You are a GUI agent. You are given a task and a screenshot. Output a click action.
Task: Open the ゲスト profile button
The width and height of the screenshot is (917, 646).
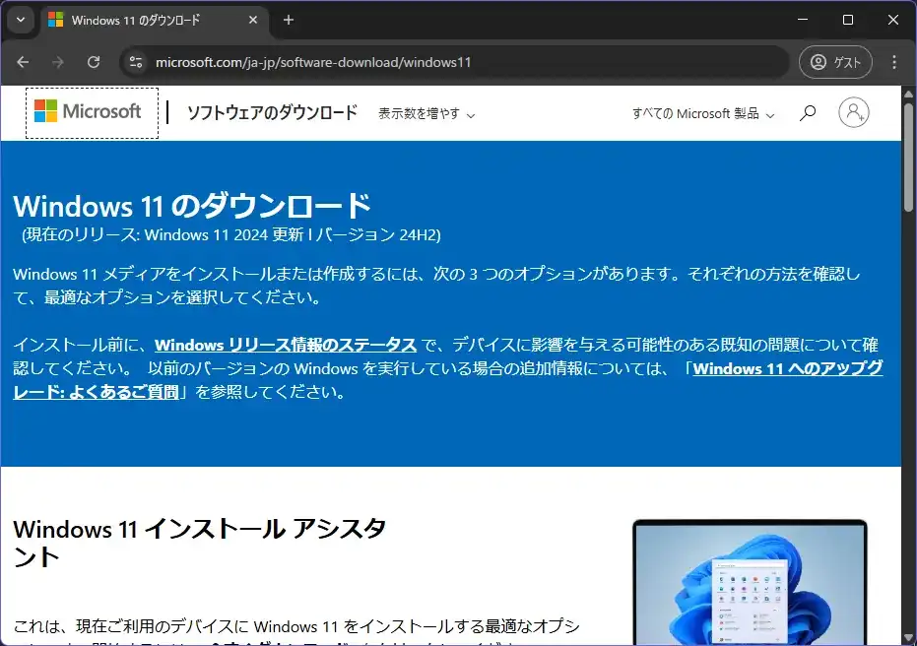tap(836, 62)
